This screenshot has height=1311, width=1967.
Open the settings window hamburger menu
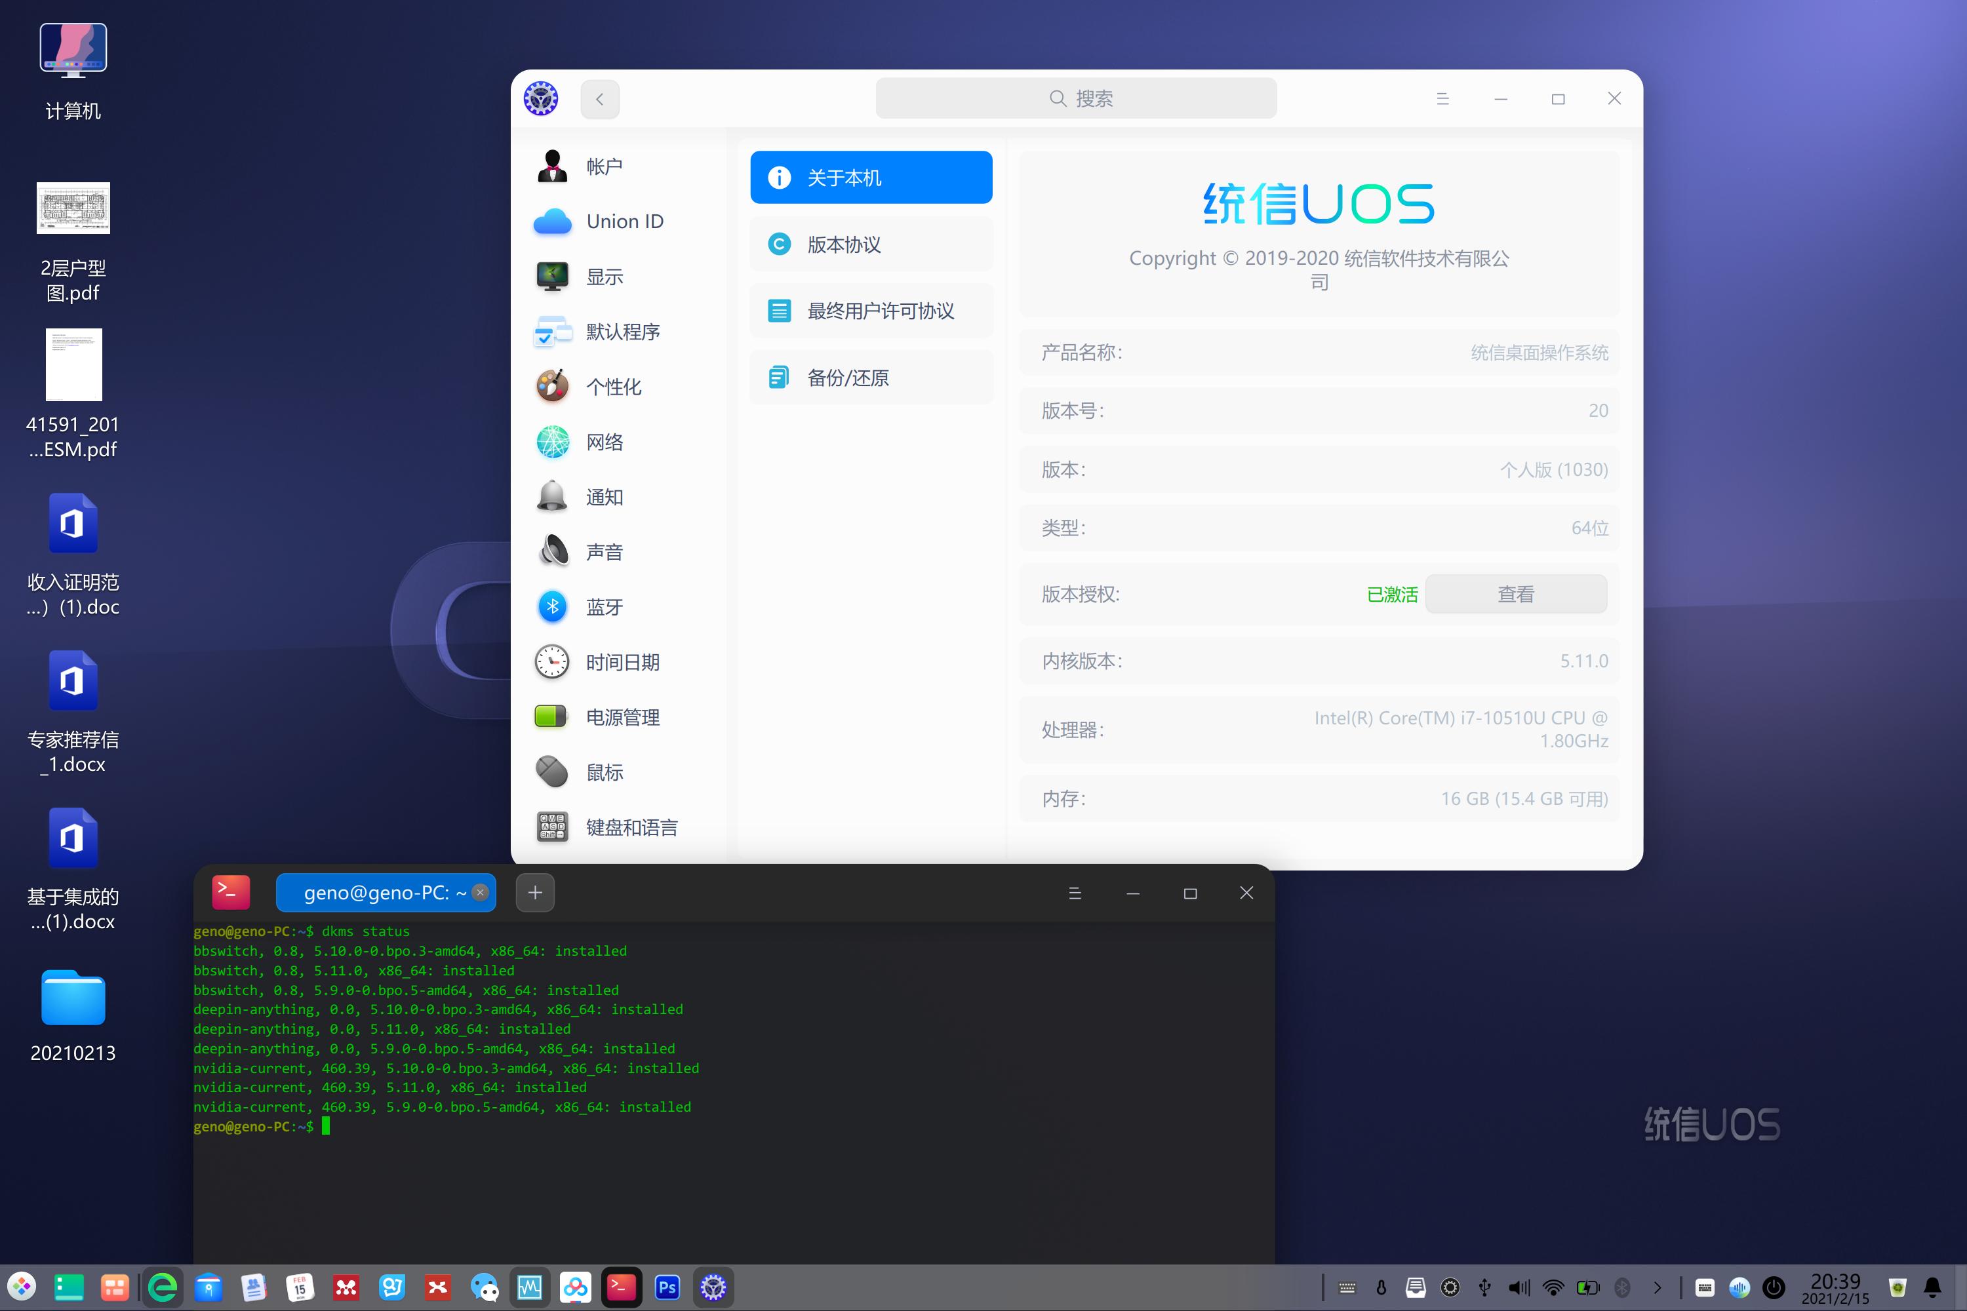(x=1442, y=99)
